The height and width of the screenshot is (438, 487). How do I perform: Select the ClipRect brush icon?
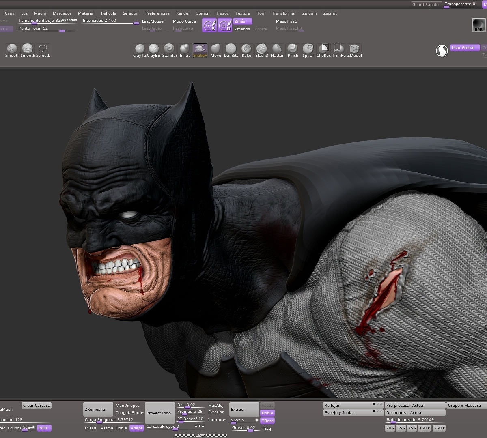click(x=323, y=49)
